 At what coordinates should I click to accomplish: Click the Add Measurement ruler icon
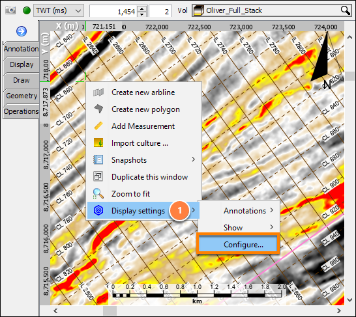pos(98,126)
